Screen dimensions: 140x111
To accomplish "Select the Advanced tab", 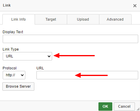I will tap(115, 19).
